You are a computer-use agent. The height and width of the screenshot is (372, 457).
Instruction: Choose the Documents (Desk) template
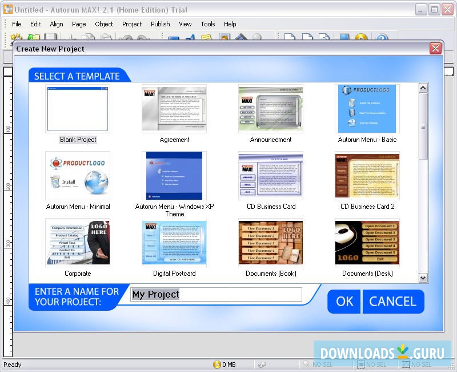pos(367,243)
